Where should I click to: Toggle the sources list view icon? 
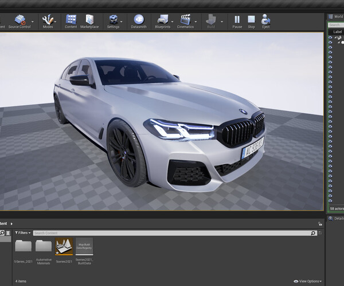pos(8,233)
